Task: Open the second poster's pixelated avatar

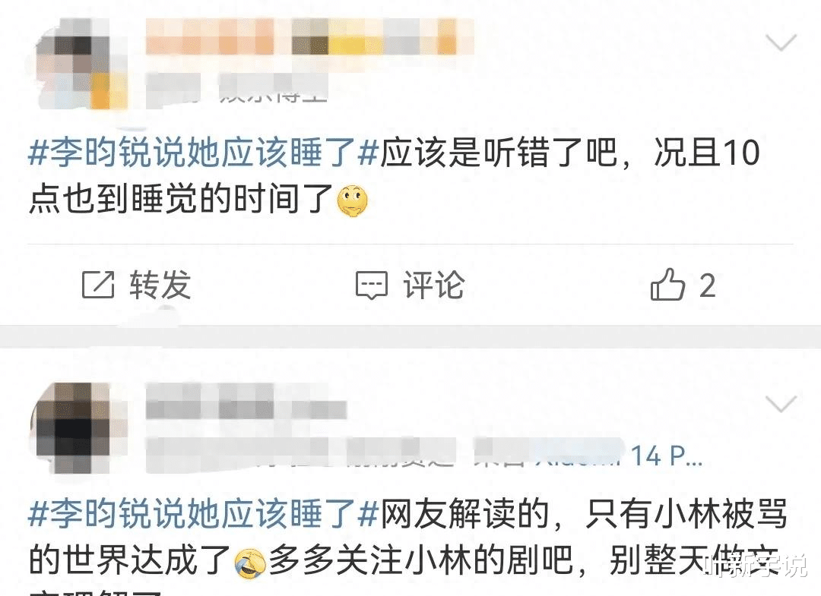Action: pyautogui.click(x=80, y=427)
